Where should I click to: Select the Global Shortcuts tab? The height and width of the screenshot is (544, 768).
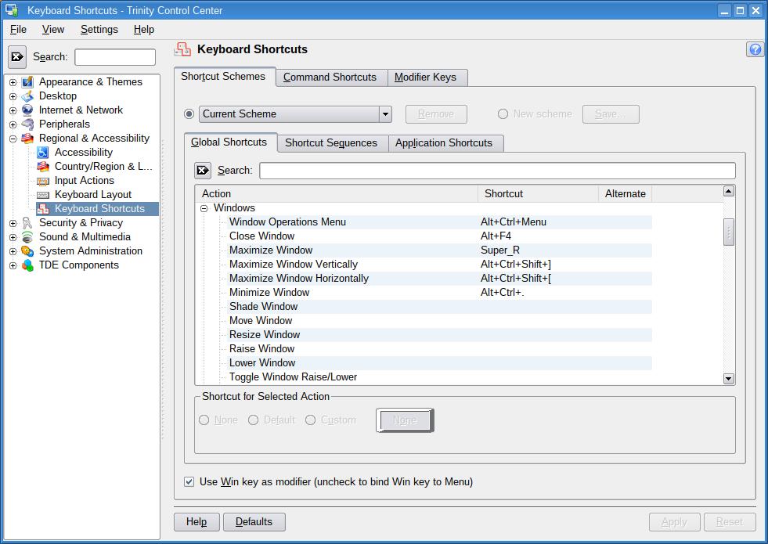(229, 142)
